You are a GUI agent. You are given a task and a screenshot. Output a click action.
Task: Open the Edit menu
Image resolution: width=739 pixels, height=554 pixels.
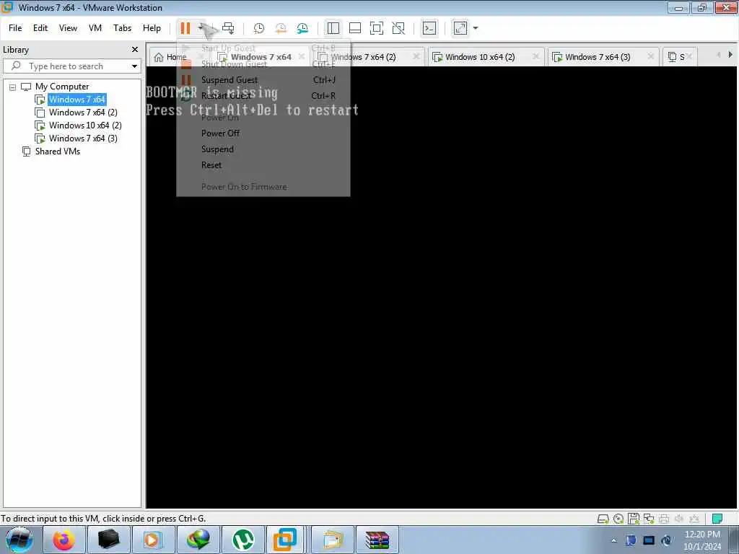tap(40, 28)
